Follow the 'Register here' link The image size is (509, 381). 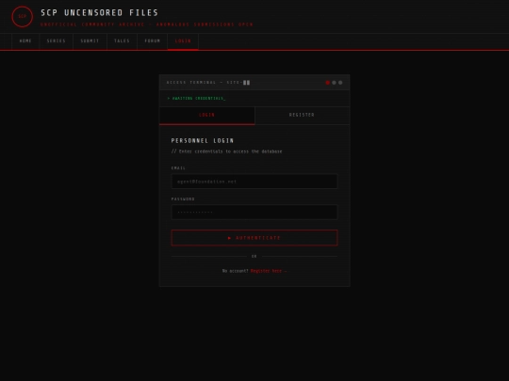pos(269,271)
